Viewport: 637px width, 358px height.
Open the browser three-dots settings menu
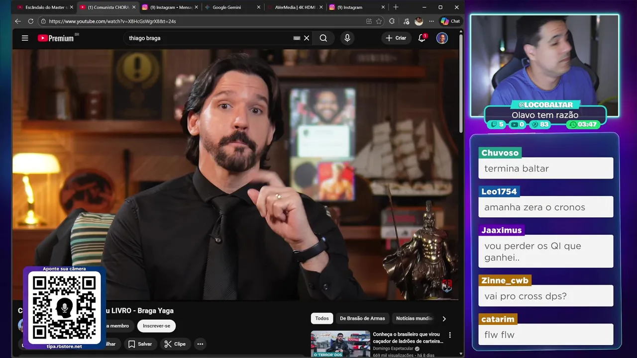click(431, 21)
